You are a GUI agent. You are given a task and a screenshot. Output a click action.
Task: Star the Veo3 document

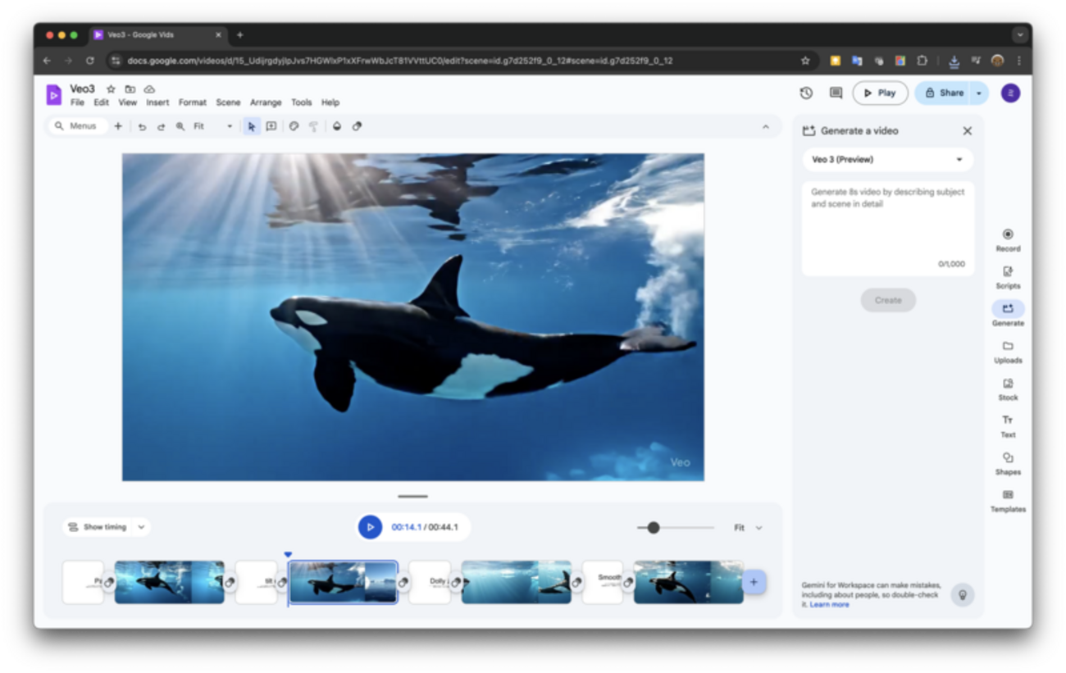(x=111, y=89)
